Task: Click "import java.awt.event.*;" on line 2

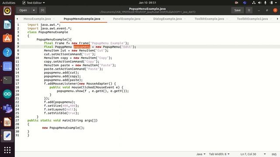Action: tap(49, 28)
